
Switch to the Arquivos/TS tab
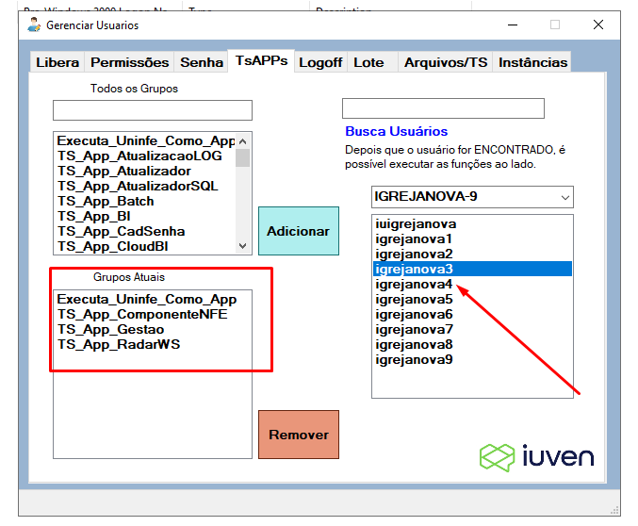coord(446,62)
